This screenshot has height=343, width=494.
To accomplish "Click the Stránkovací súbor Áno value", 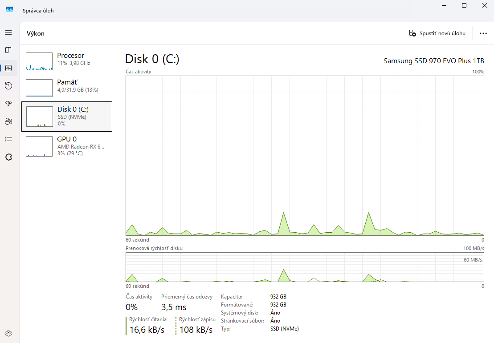I will coord(275,321).
